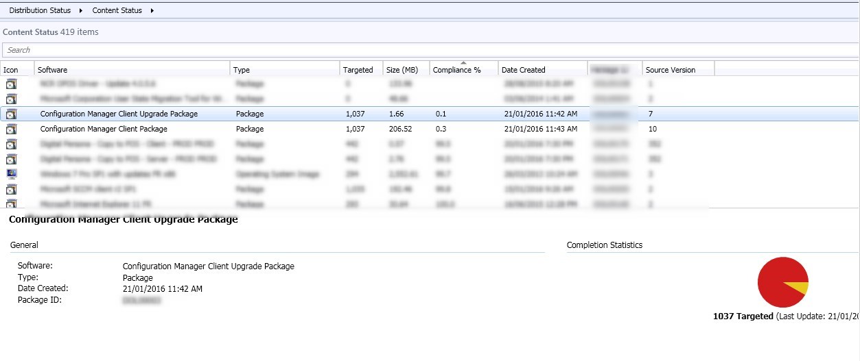The width and height of the screenshot is (860, 361).
Task: Click the 1037 Targeted link below the chart
Action: pyautogui.click(x=743, y=316)
